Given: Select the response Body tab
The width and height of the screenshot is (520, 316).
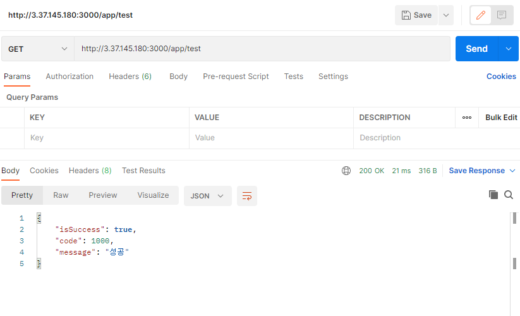Looking at the screenshot, I should 10,171.
